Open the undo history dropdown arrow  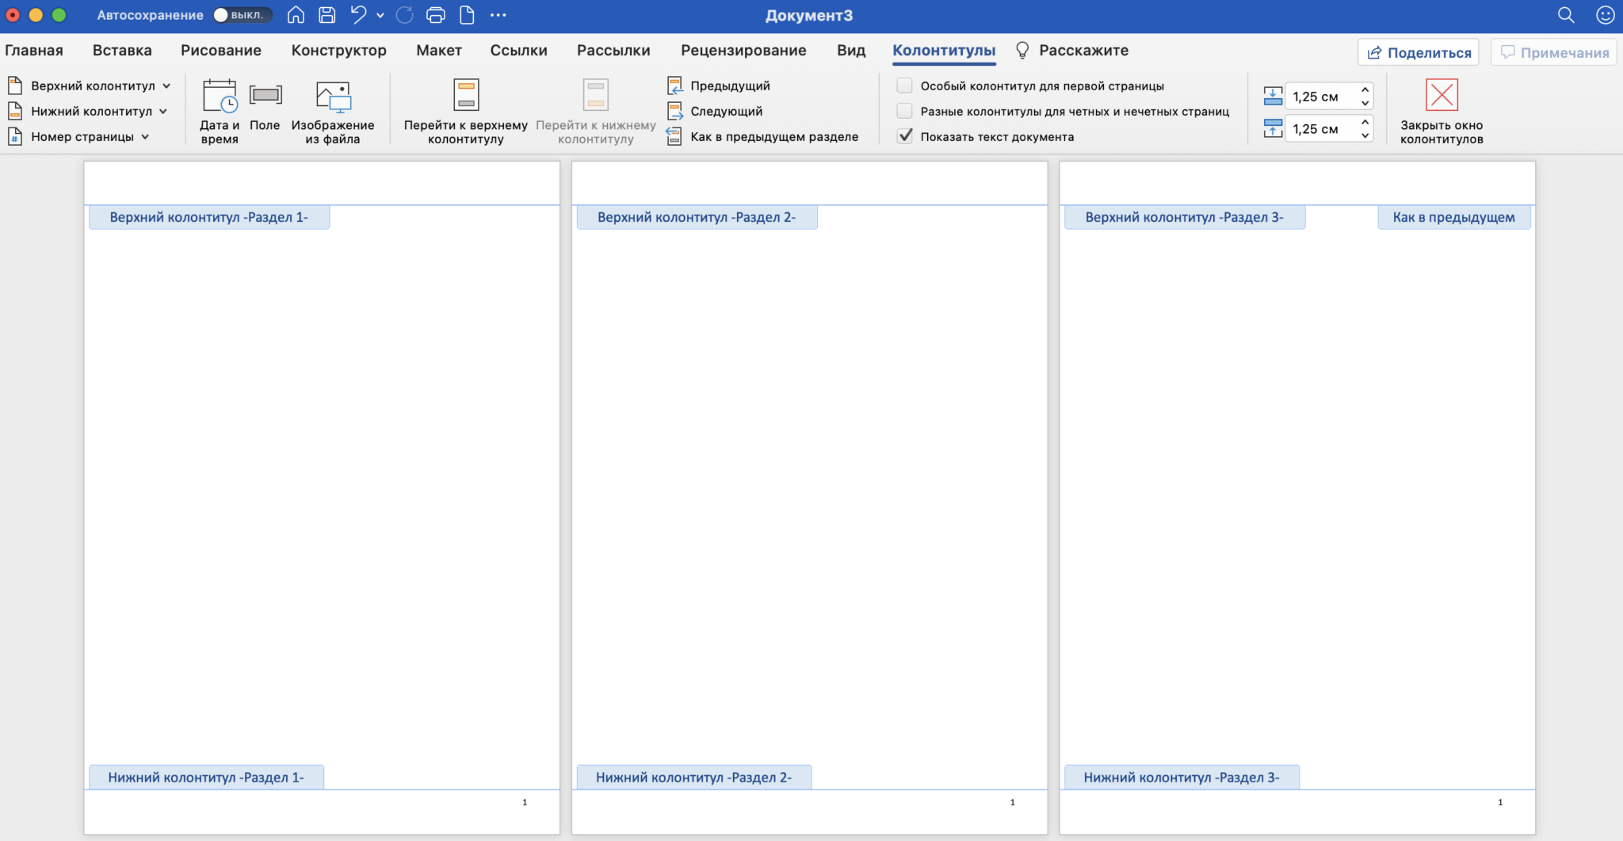click(x=380, y=15)
